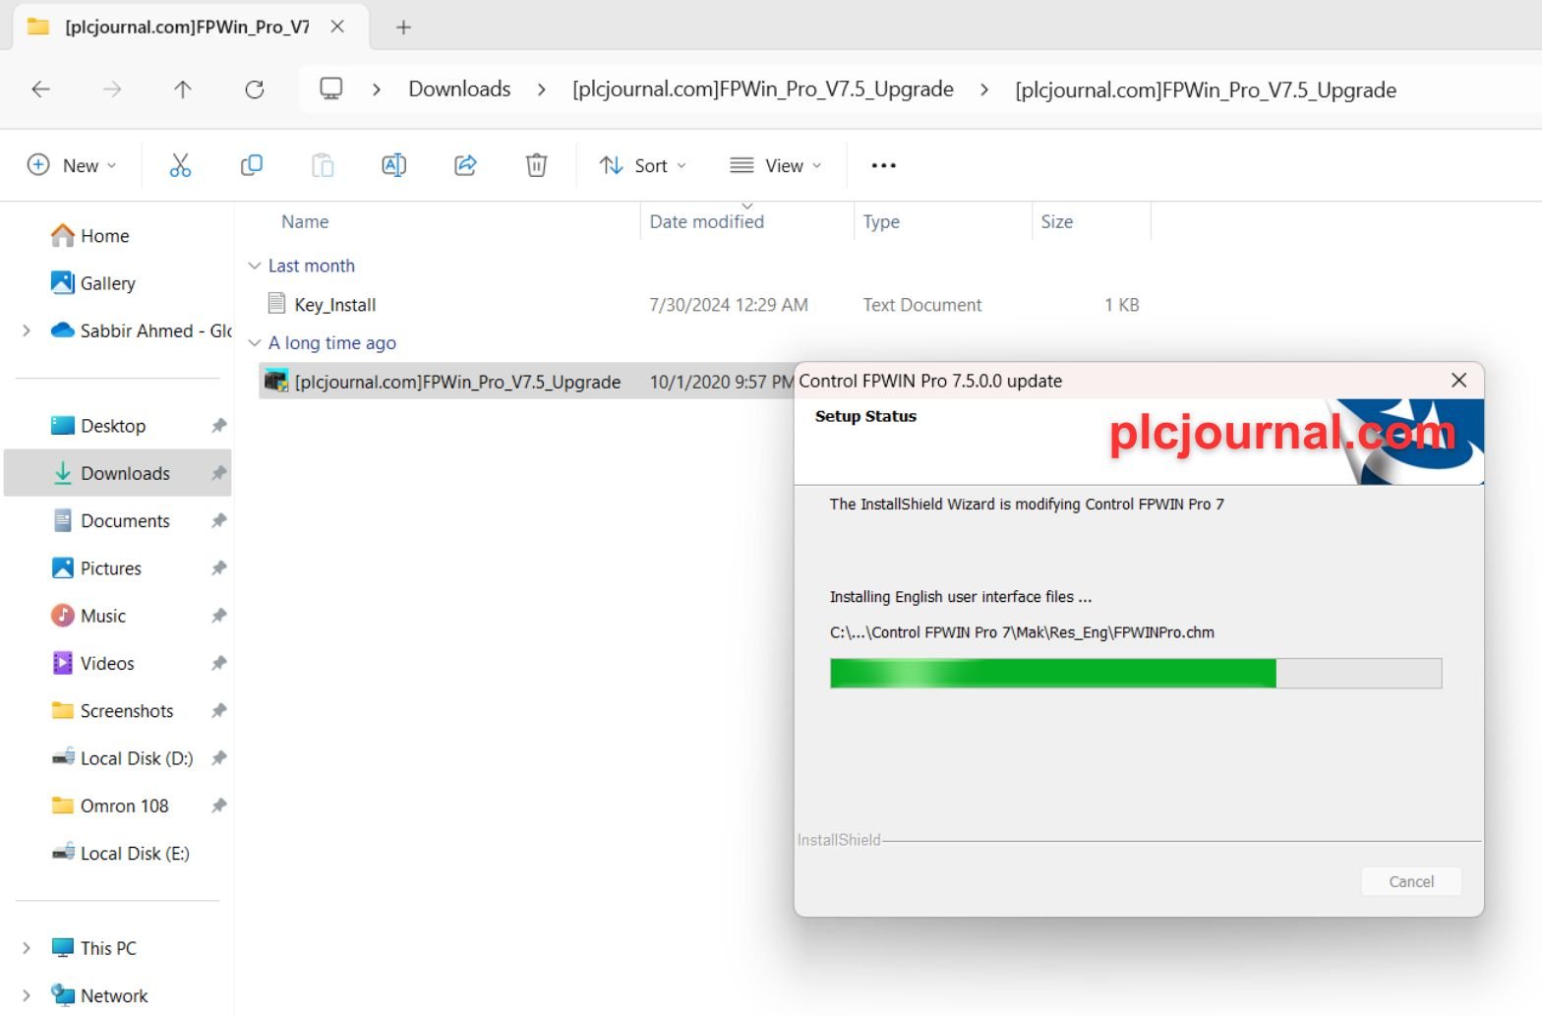The image size is (1542, 1016).
Task: Collapse the A long time ago group
Action: (x=255, y=342)
